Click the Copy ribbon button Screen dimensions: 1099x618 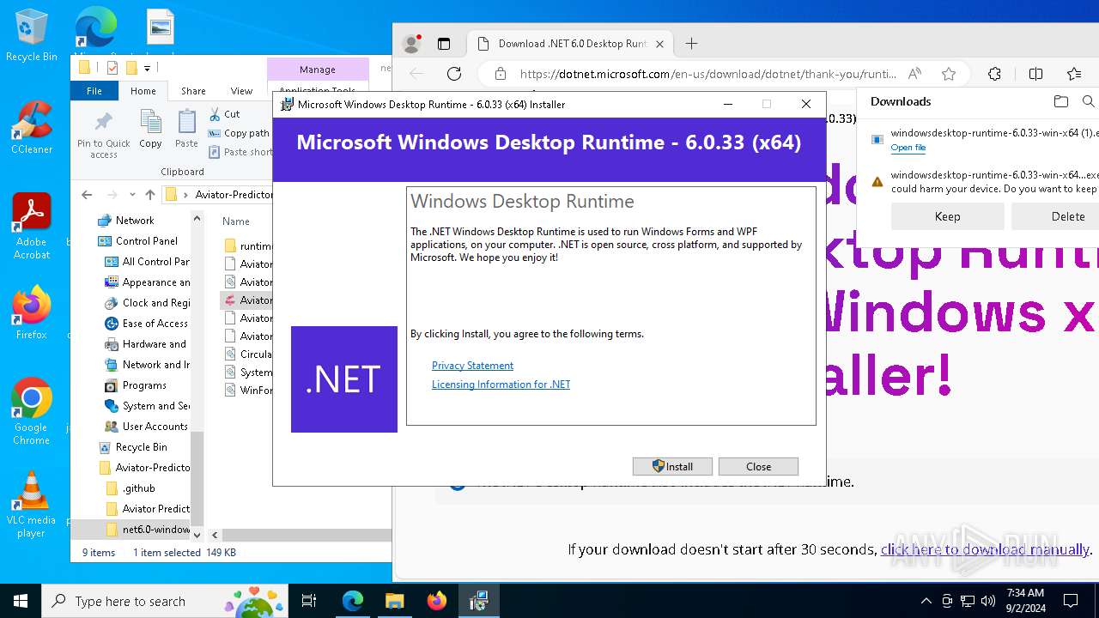pos(151,130)
